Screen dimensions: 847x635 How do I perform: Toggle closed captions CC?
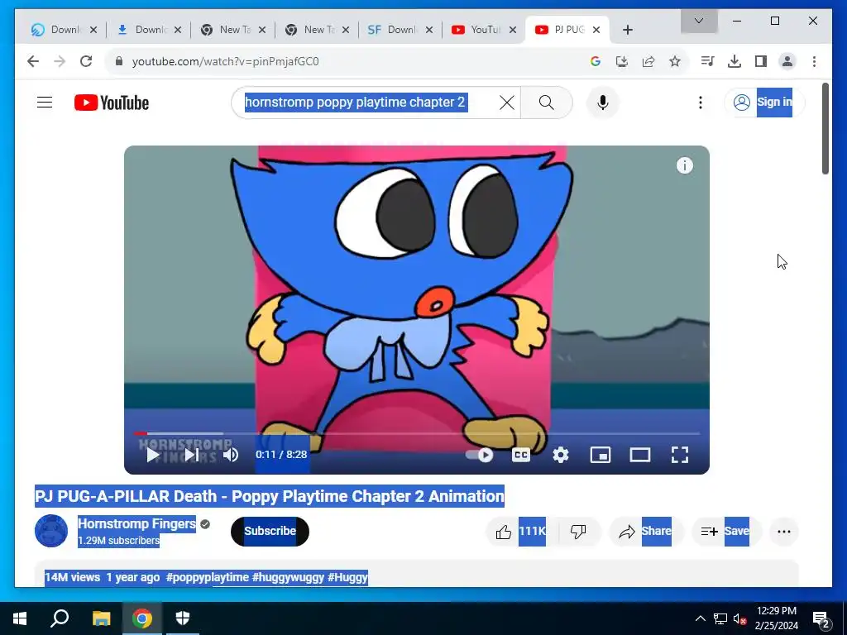(x=521, y=456)
